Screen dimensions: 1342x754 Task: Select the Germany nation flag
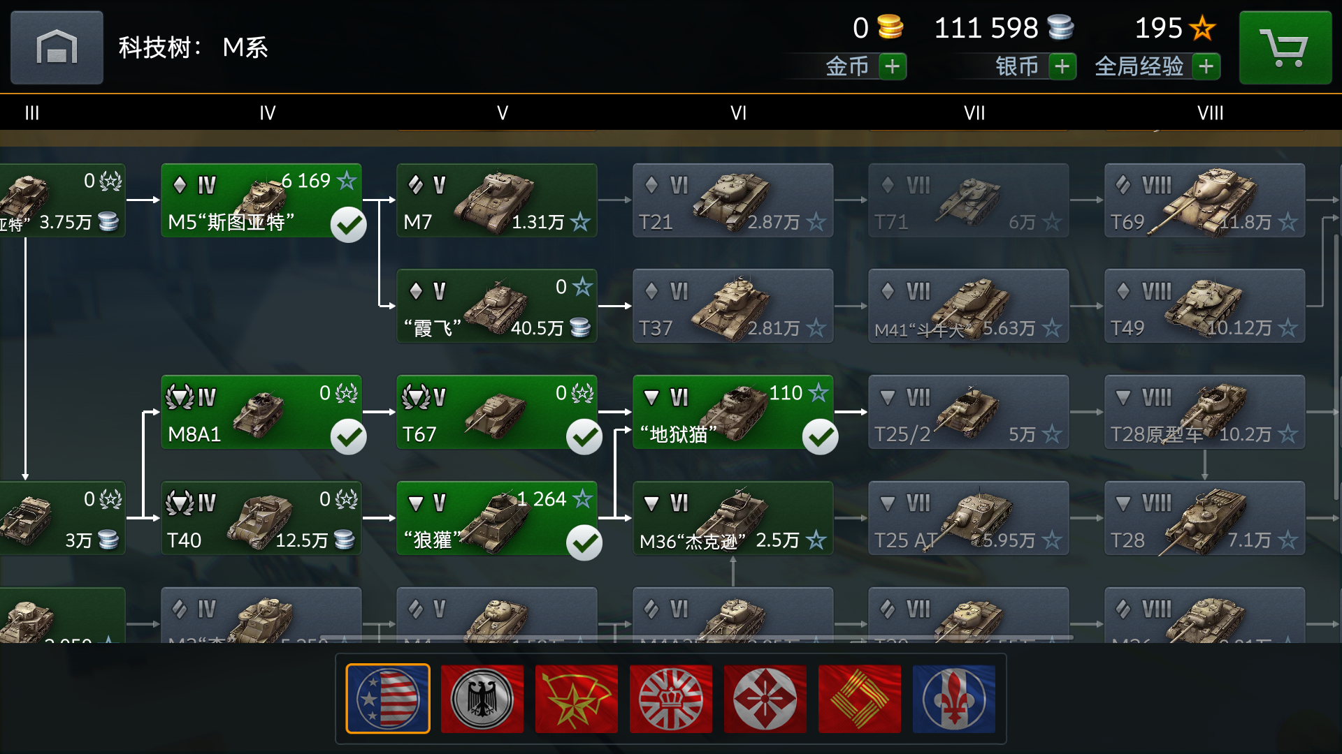(482, 698)
